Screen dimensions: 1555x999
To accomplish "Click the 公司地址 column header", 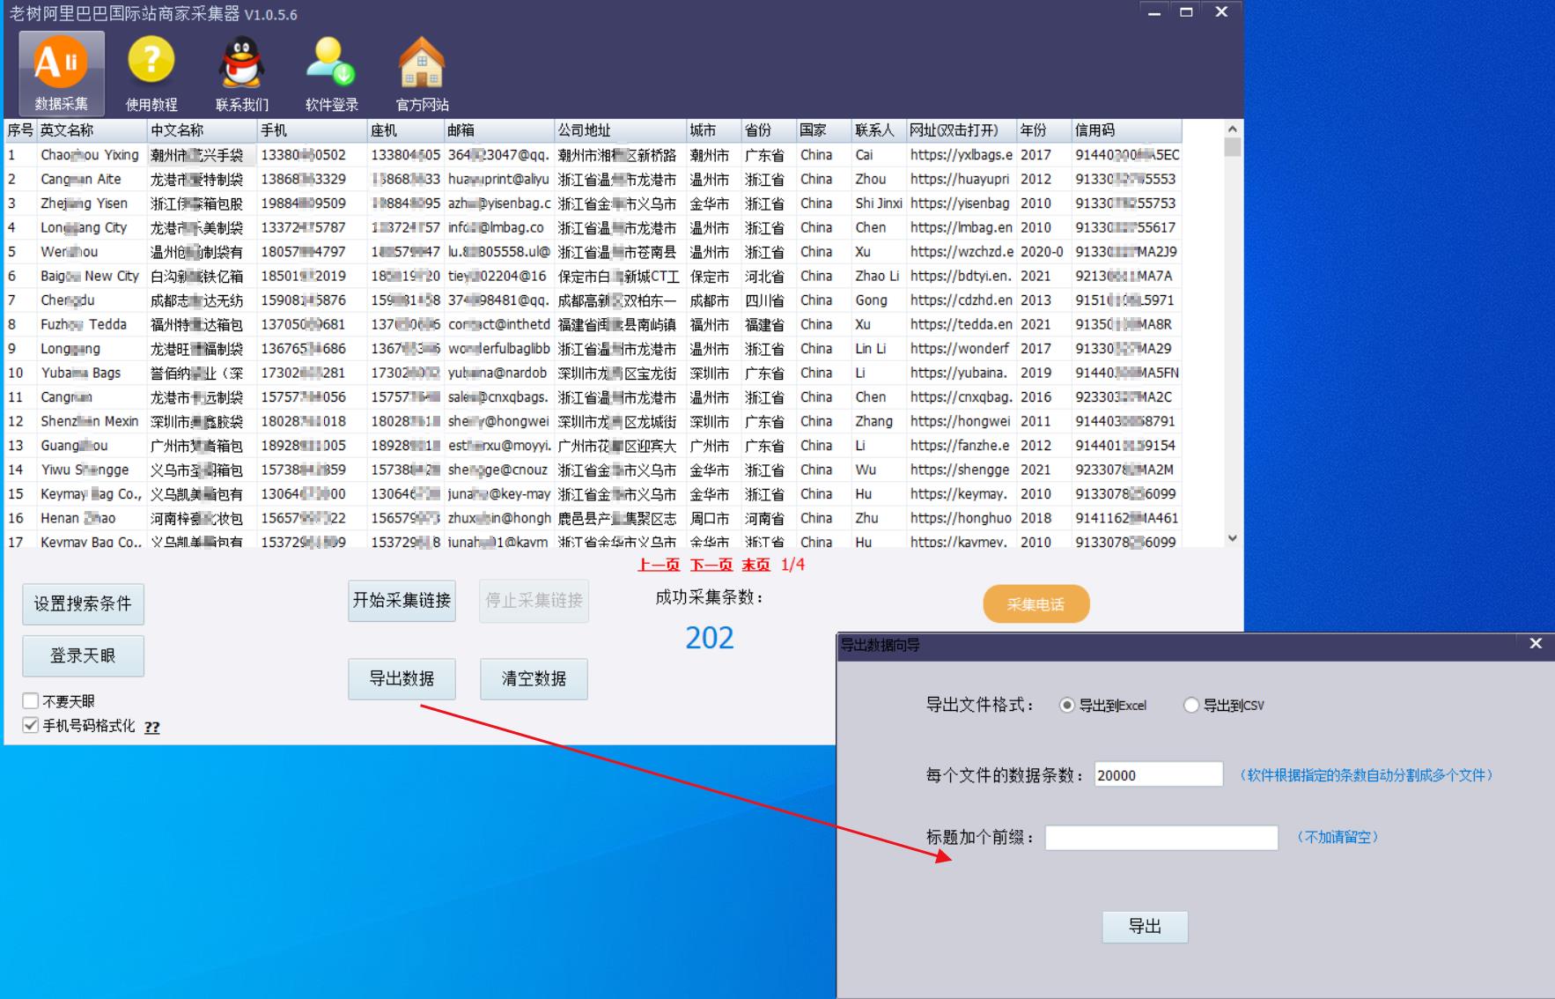I will (620, 130).
